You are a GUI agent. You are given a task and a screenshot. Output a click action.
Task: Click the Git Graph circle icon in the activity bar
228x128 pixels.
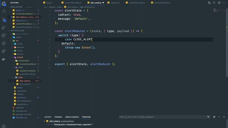pyautogui.click(x=4, y=43)
